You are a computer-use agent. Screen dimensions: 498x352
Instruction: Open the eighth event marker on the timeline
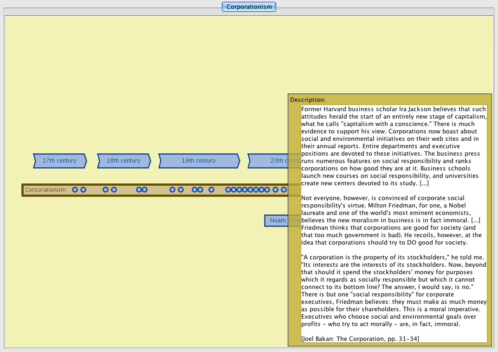(181, 190)
